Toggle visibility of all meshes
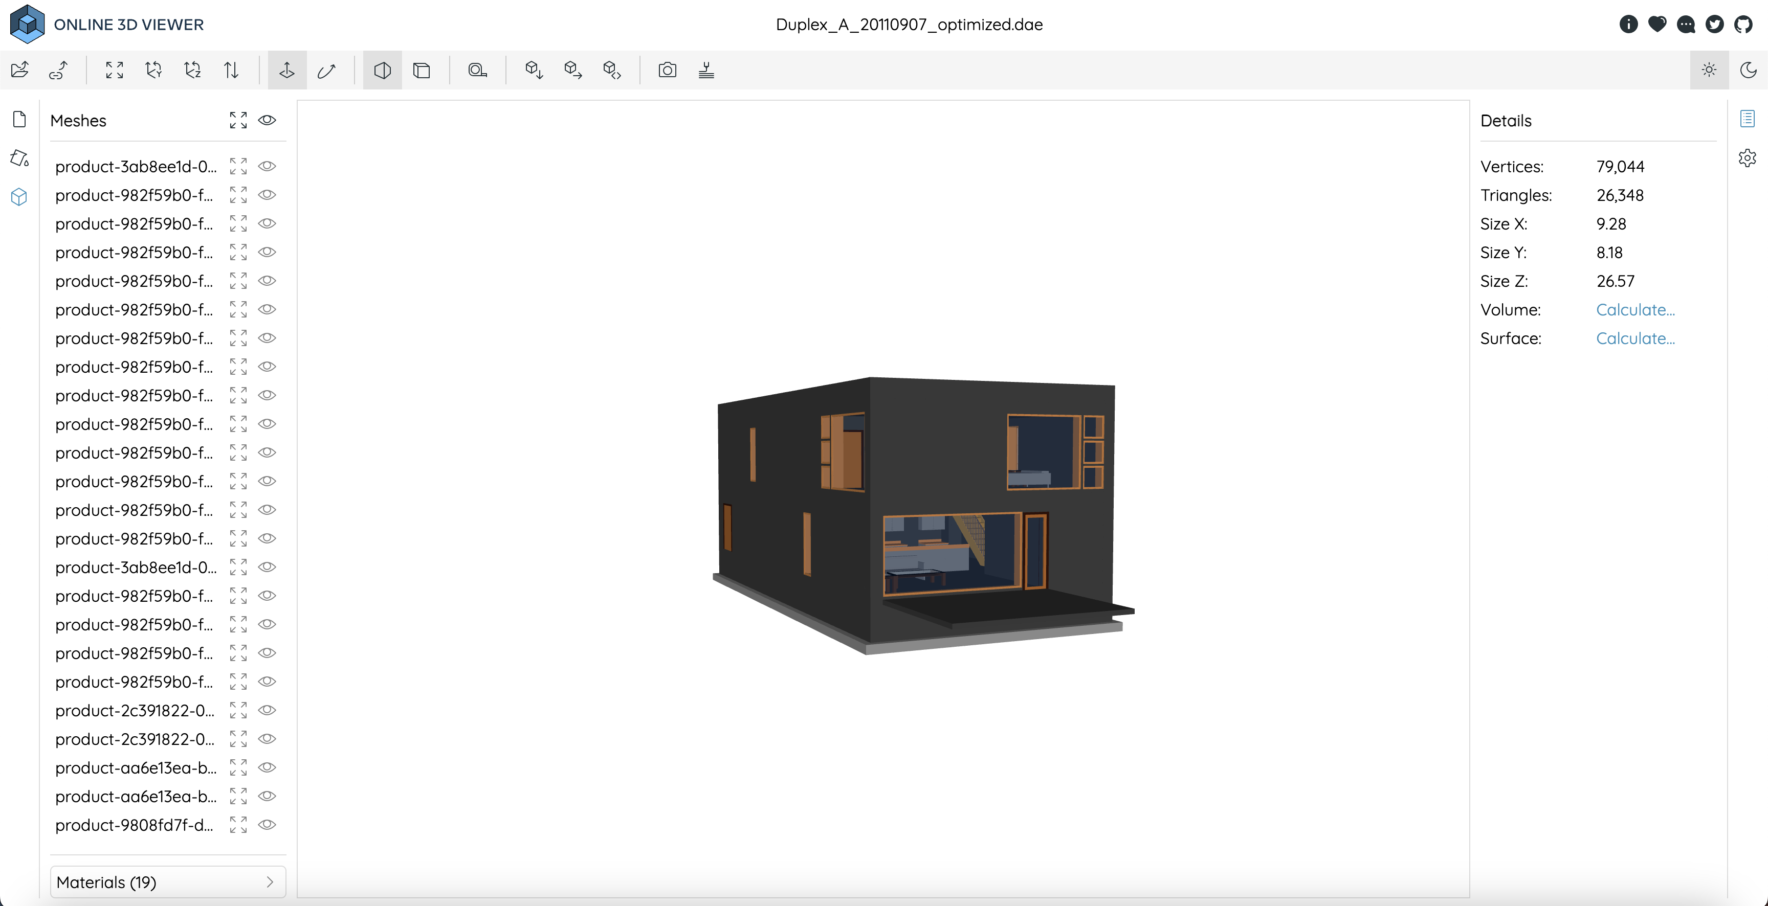 point(267,120)
